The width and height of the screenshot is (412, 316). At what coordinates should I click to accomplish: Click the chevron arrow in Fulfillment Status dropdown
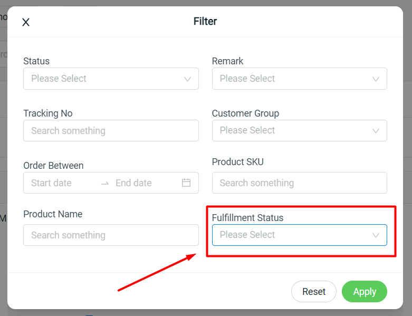click(x=376, y=235)
